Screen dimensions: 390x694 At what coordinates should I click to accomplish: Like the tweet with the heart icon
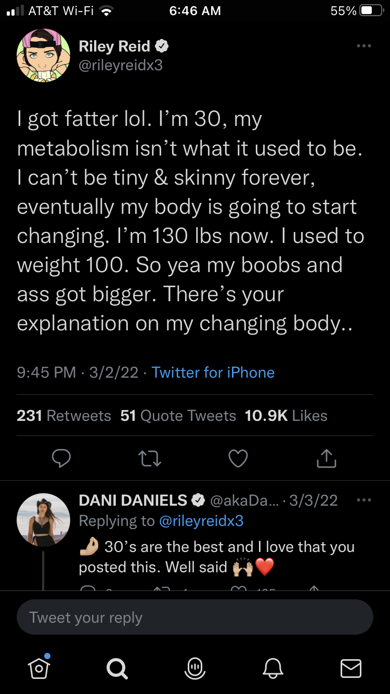pyautogui.click(x=238, y=458)
